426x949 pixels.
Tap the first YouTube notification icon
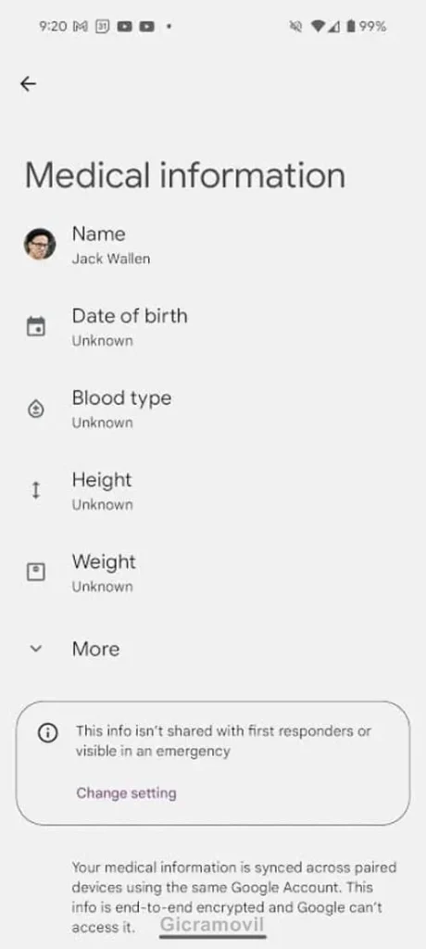click(125, 26)
